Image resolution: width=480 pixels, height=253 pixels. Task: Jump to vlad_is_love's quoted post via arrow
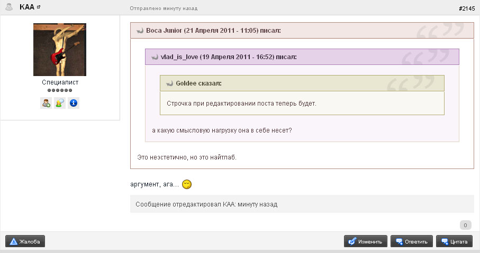point(155,57)
